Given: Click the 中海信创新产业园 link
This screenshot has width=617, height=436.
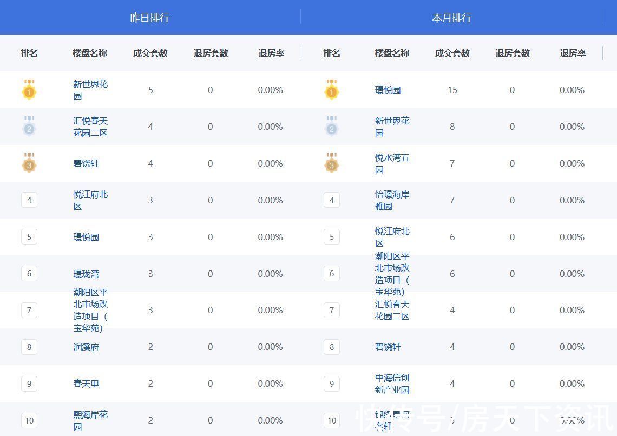Looking at the screenshot, I should (x=392, y=384).
